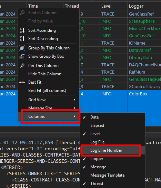Click the Sort Ascending A-Z icon

(x=22, y=30)
